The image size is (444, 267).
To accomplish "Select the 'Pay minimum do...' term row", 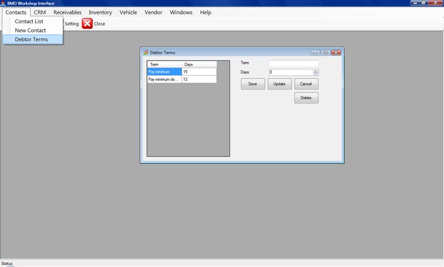I will click(164, 79).
